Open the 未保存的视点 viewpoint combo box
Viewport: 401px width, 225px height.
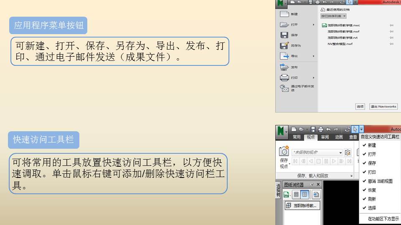tap(317, 152)
